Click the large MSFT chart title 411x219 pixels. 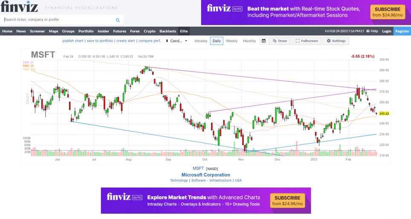(x=43, y=55)
